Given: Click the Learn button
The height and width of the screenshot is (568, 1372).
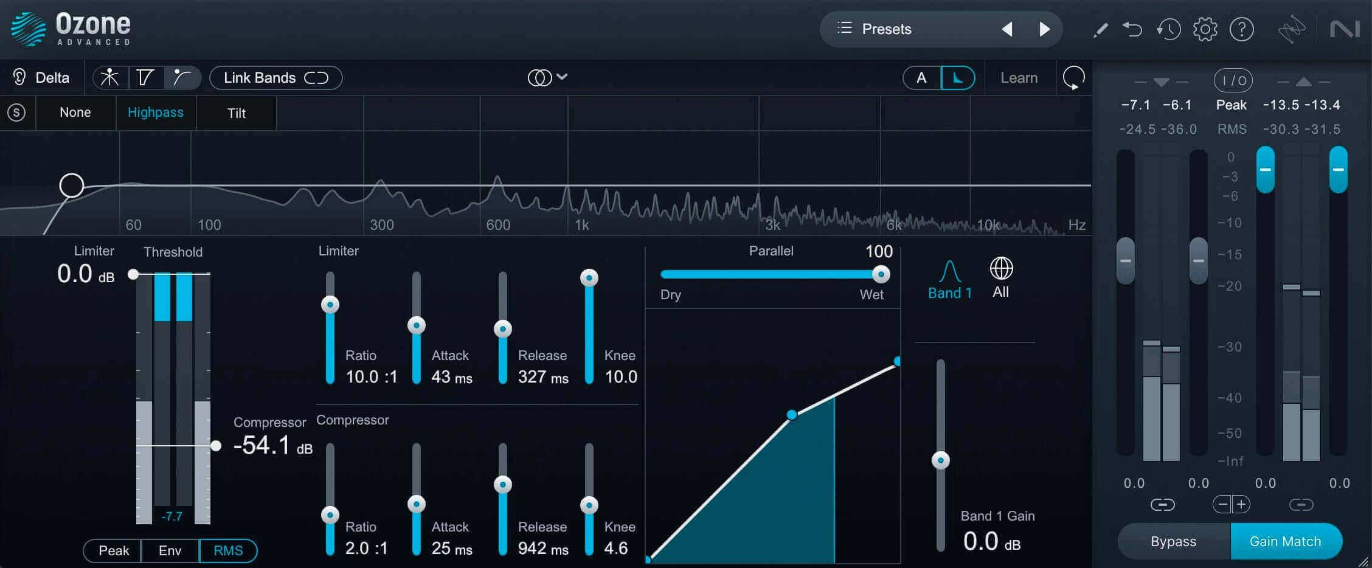Looking at the screenshot, I should point(1019,78).
